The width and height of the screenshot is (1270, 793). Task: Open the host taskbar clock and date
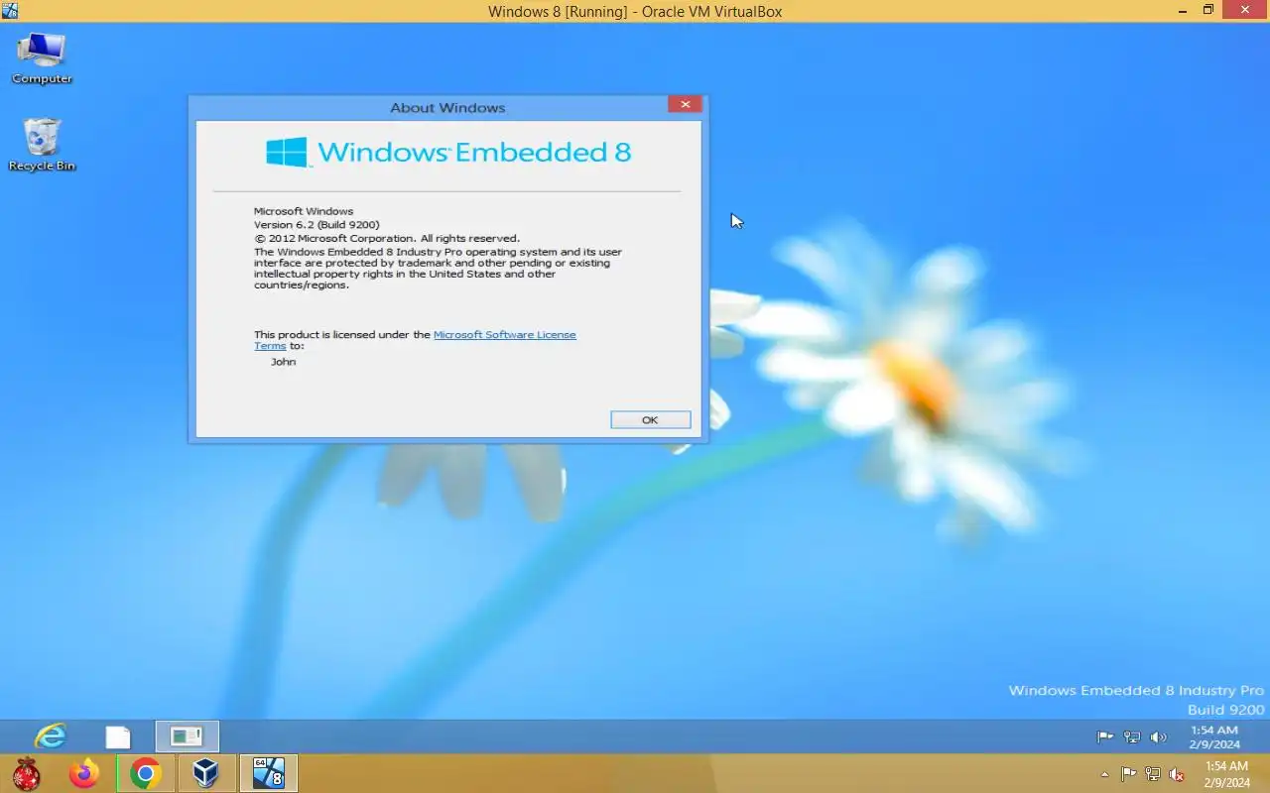[x=1226, y=774]
